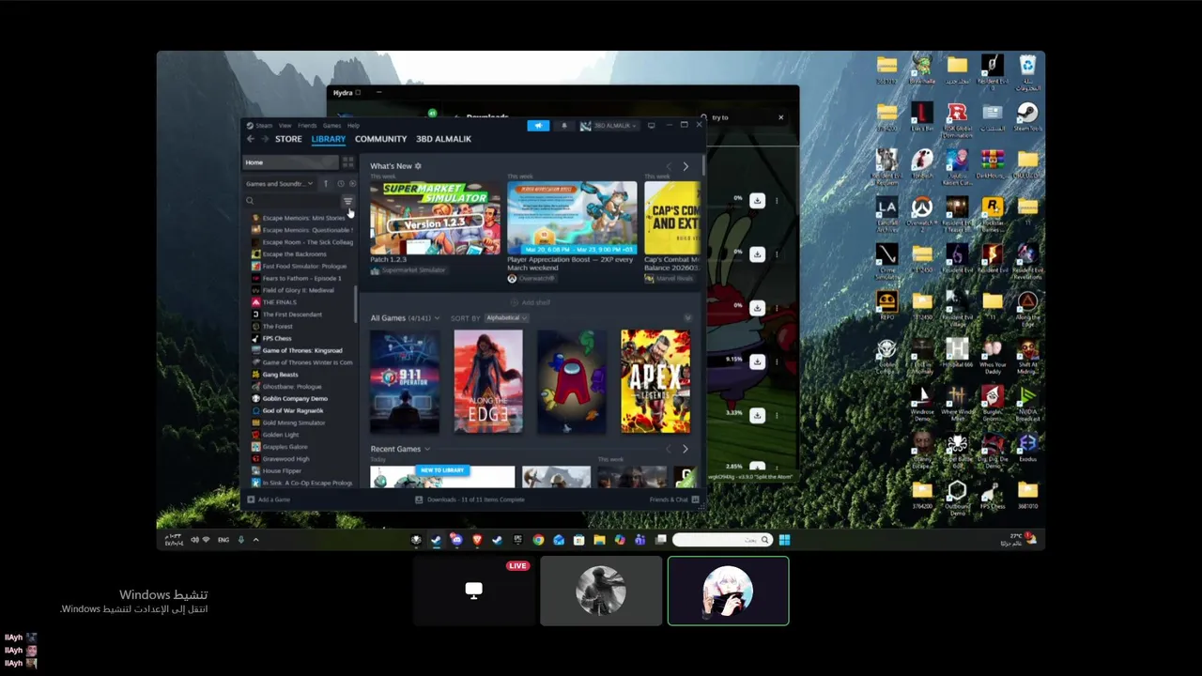The image size is (1202, 676).
Task: Click Add a Game plus icon
Action: [x=251, y=499]
